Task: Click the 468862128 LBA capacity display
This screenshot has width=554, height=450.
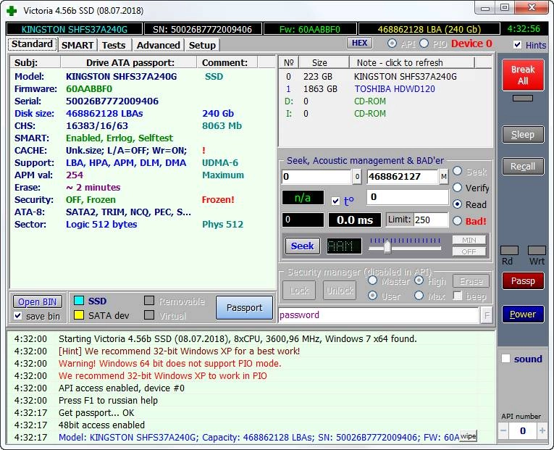Action: [429, 29]
